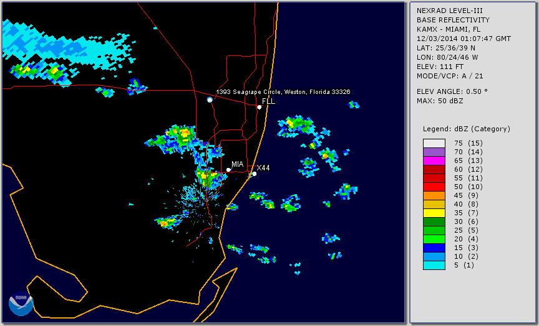Screen dimensions: 539x326
Task: Select the 70 dBZ purple swatch
Action: coord(434,152)
